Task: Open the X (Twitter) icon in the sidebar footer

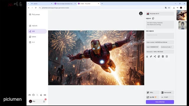Action: tap(37, 95)
